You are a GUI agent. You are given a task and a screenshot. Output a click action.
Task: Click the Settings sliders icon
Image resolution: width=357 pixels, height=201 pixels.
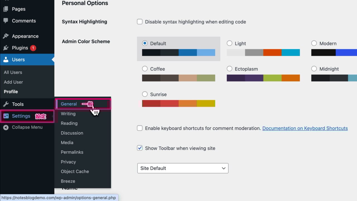tap(6, 116)
